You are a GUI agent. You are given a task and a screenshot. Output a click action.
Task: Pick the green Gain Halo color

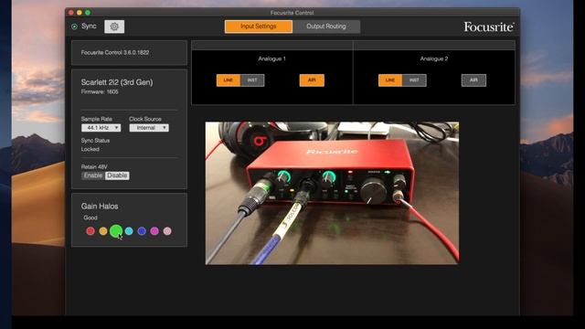pos(116,231)
